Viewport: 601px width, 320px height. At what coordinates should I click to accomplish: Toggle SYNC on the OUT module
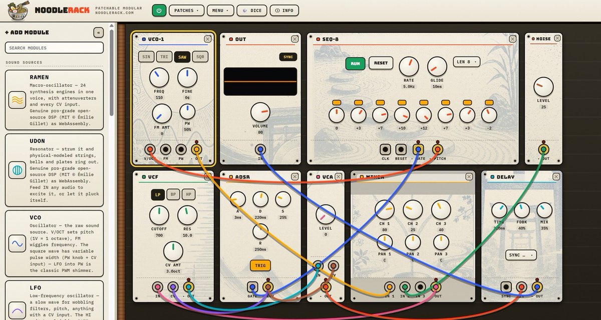click(288, 57)
